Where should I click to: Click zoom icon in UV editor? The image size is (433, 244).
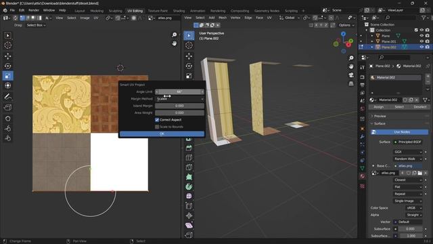175,35
